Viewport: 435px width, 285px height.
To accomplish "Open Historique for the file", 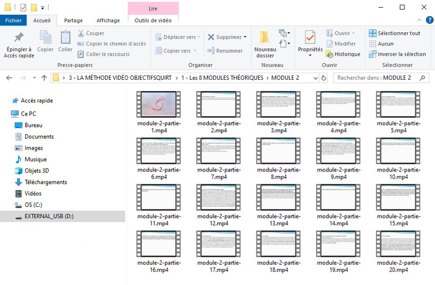I will 343,54.
